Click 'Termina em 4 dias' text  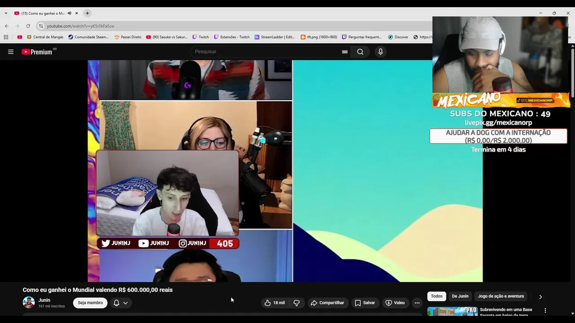[x=498, y=149]
